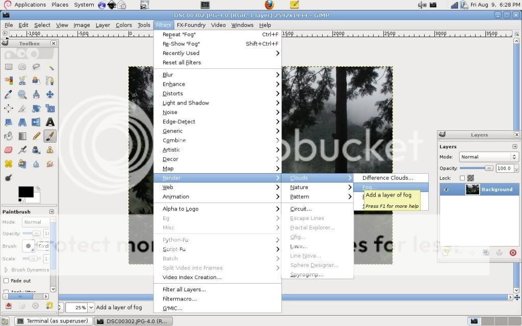Click the Fog... entry in Clouds submenu
The width and height of the screenshot is (522, 326).
coord(369,187)
